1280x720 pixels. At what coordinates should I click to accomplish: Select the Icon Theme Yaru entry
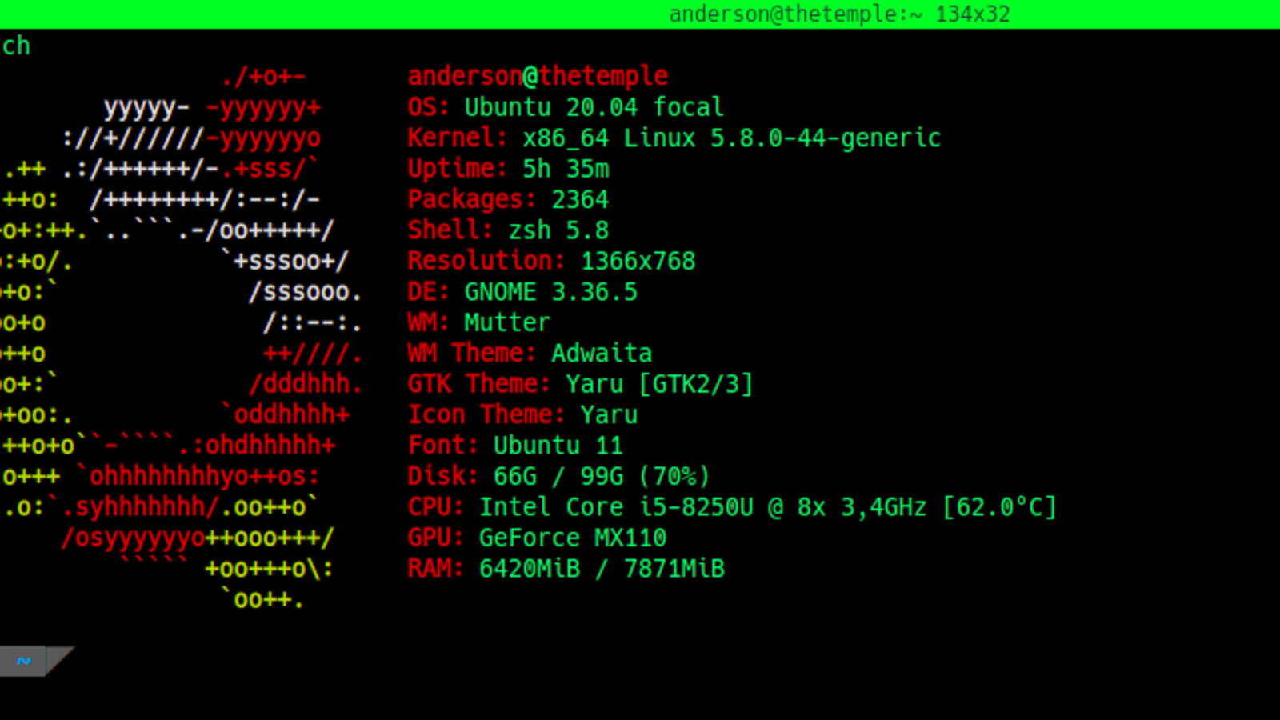(522, 414)
